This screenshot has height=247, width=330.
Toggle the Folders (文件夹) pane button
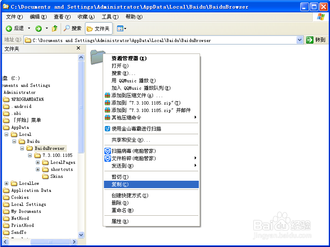pyautogui.click(x=99, y=28)
